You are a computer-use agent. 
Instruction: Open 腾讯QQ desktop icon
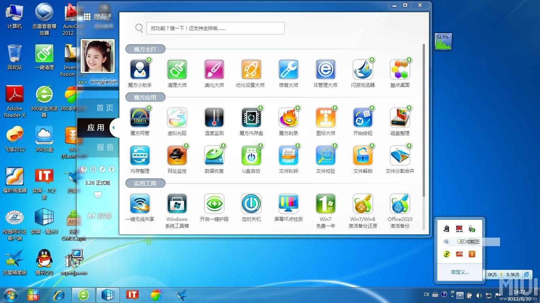pos(44,262)
